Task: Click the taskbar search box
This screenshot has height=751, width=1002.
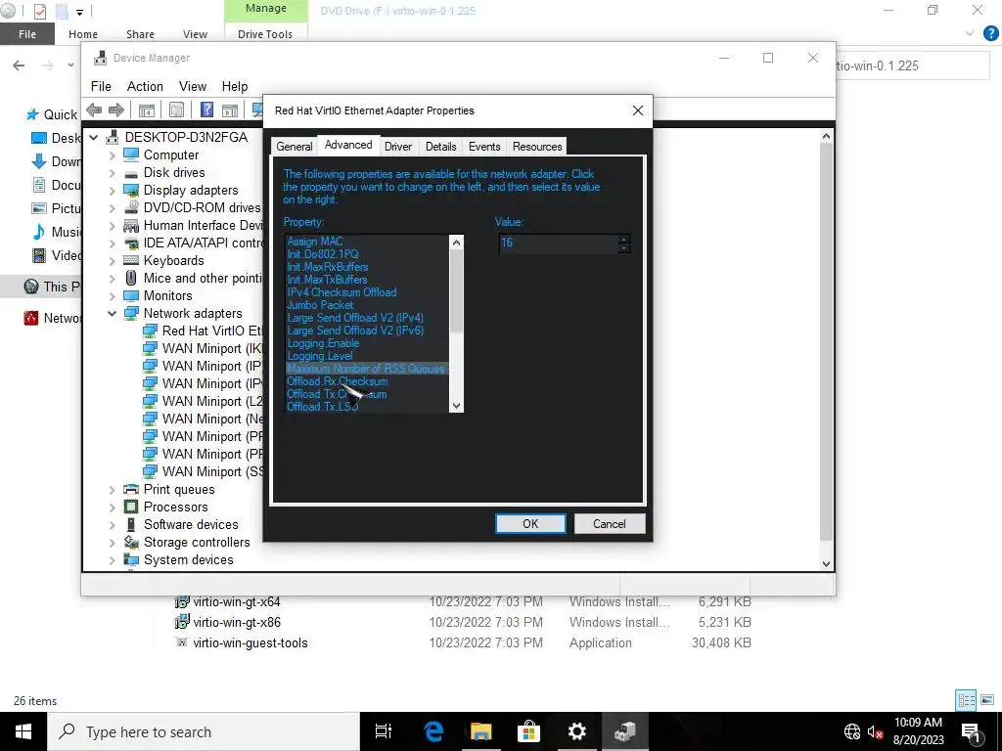Action: (x=204, y=731)
